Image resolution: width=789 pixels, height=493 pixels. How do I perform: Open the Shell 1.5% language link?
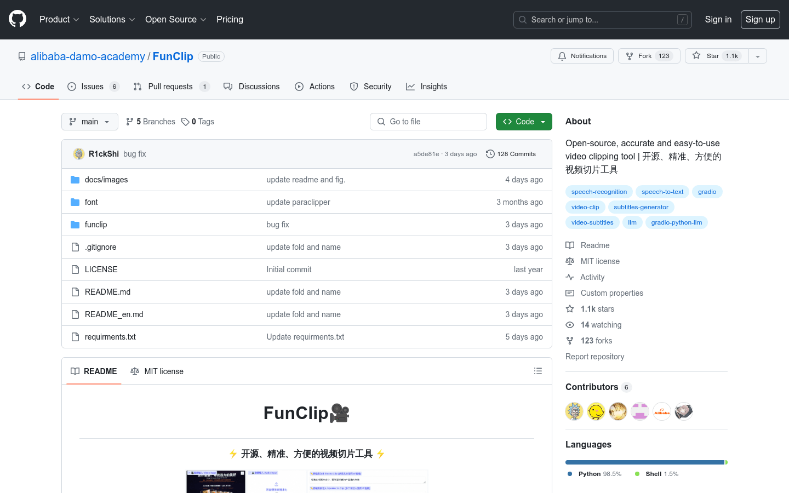click(x=656, y=474)
